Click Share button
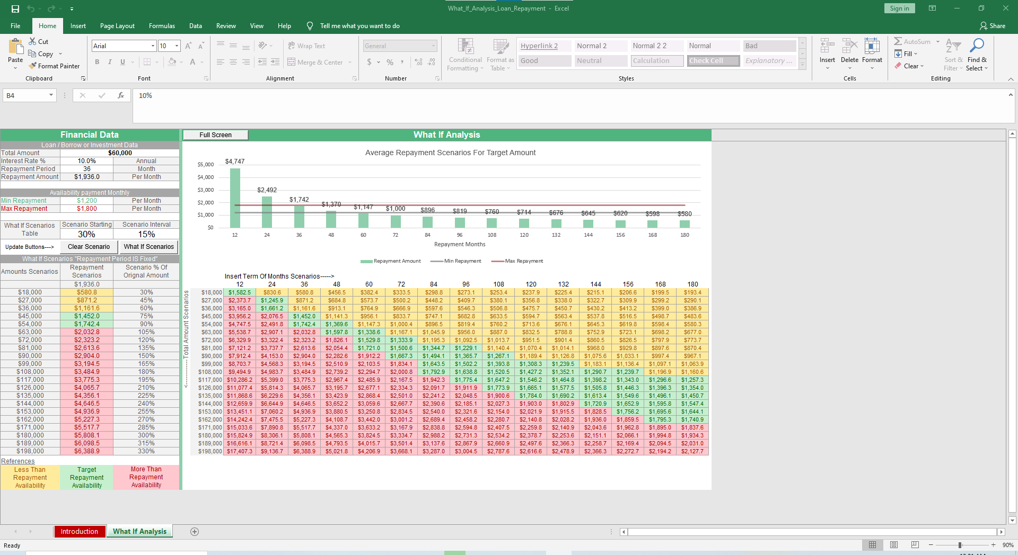Image resolution: width=1018 pixels, height=555 pixels. click(x=993, y=25)
